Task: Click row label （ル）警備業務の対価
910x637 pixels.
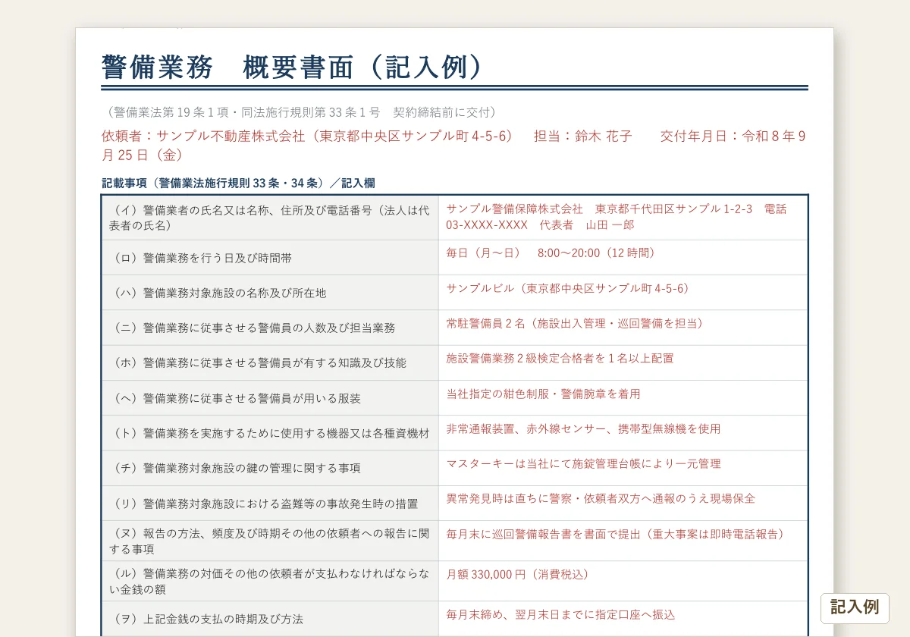Action: pyautogui.click(x=270, y=581)
